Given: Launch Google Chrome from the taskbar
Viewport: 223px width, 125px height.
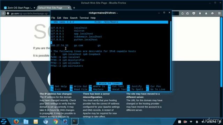Looking at the screenshot, I should tap(55, 122).
